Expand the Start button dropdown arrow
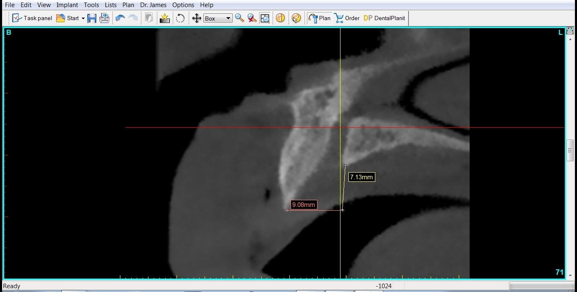The width and height of the screenshot is (577, 292). pyautogui.click(x=83, y=18)
